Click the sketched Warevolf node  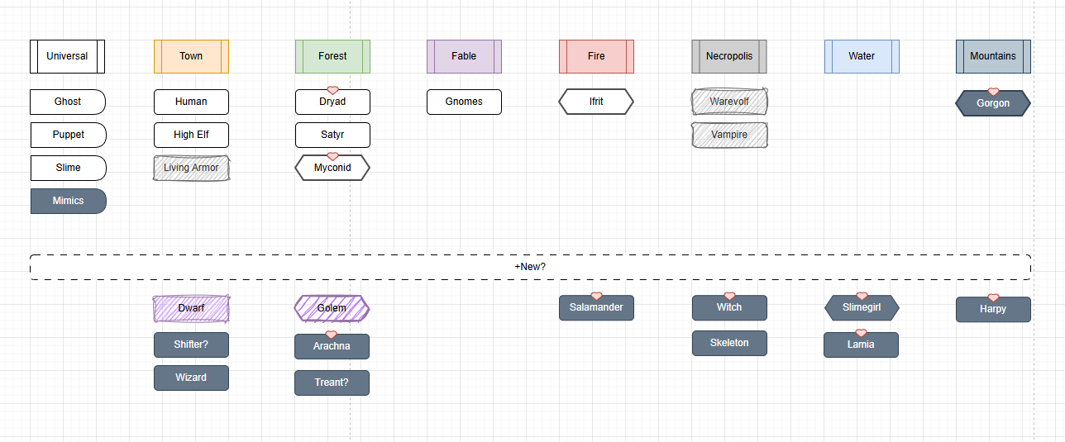tap(729, 102)
